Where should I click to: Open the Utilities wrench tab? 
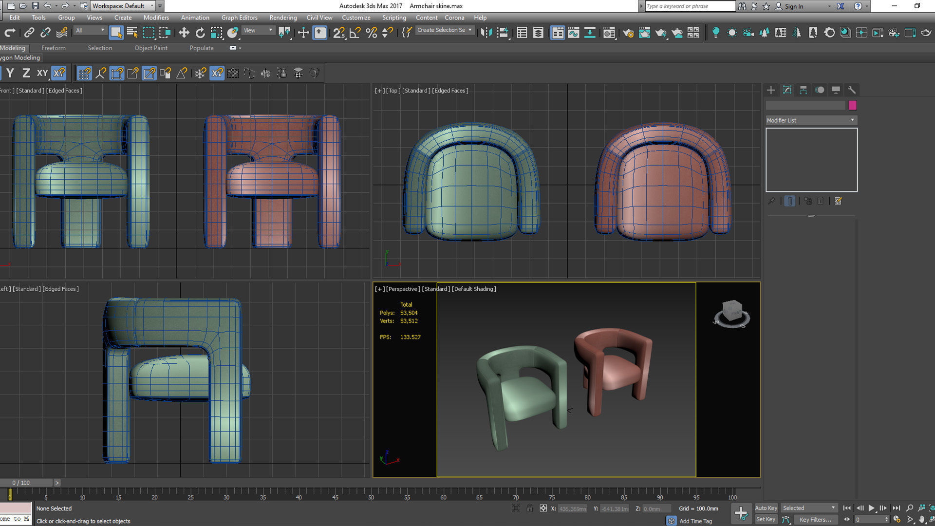coord(852,90)
